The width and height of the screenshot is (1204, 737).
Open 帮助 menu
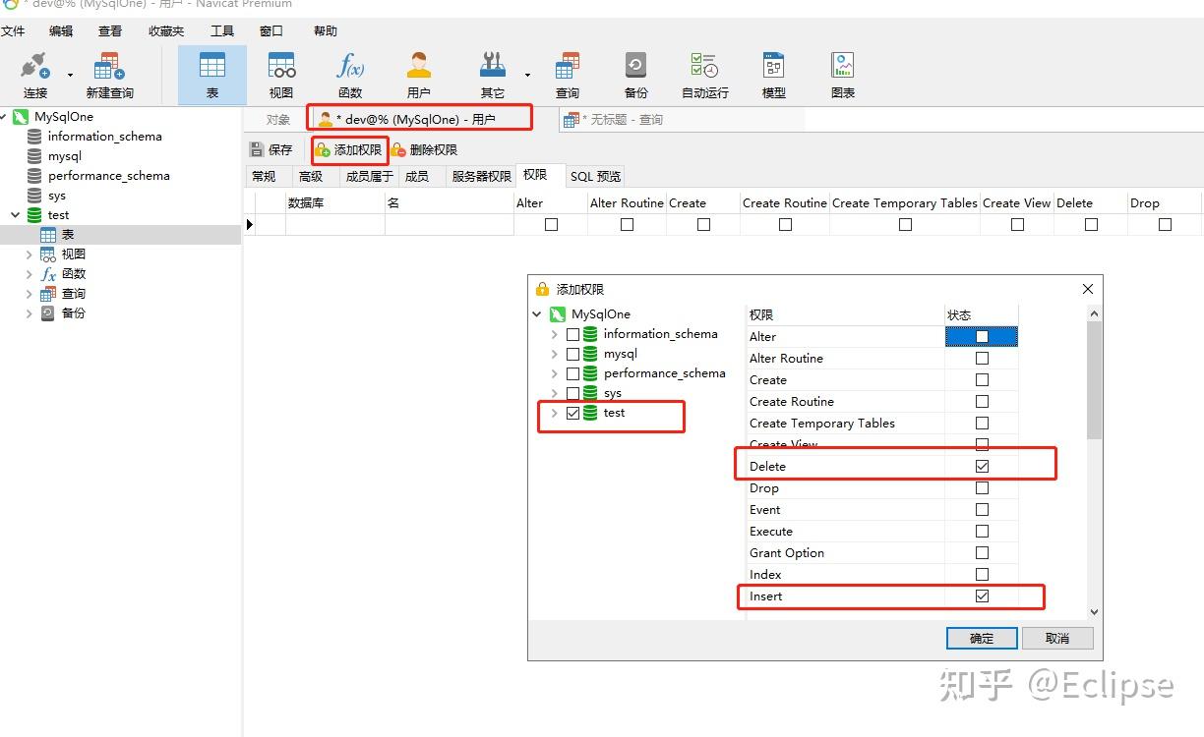pyautogui.click(x=326, y=31)
